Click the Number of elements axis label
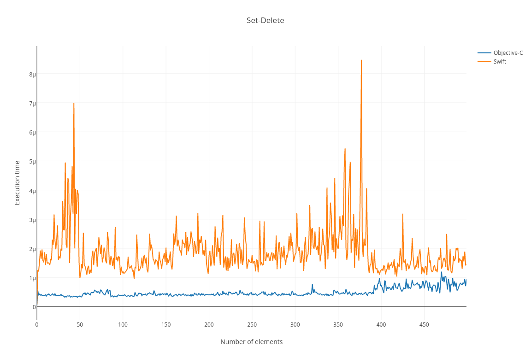 252,342
